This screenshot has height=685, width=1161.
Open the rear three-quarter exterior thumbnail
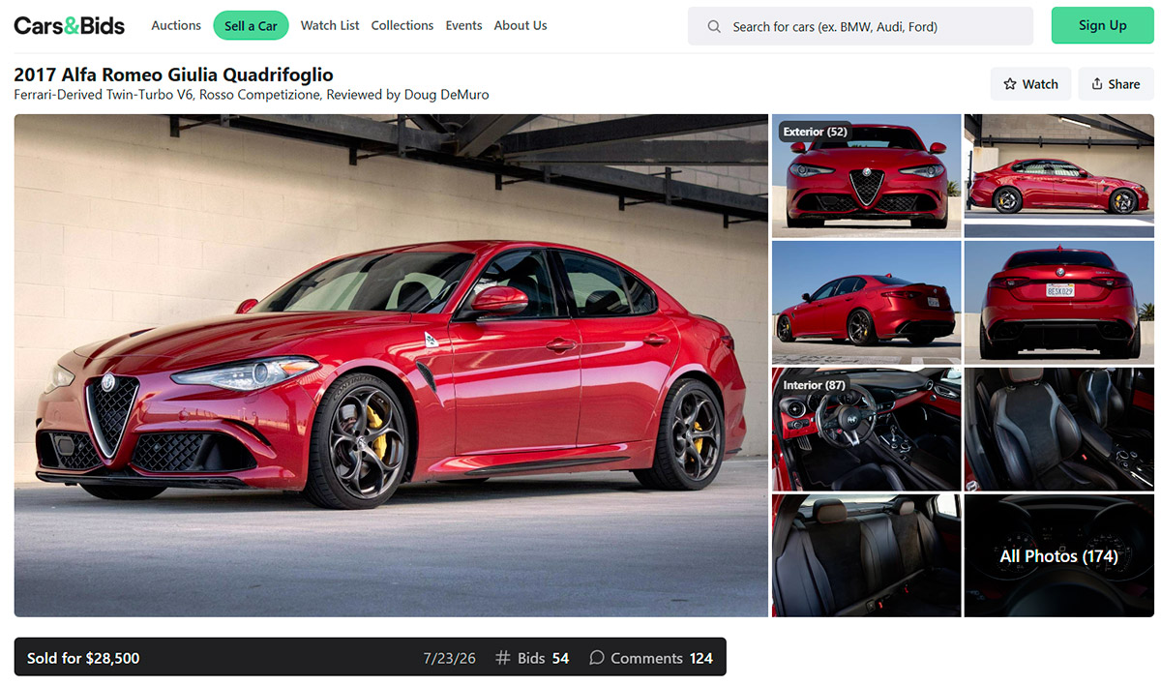[867, 303]
